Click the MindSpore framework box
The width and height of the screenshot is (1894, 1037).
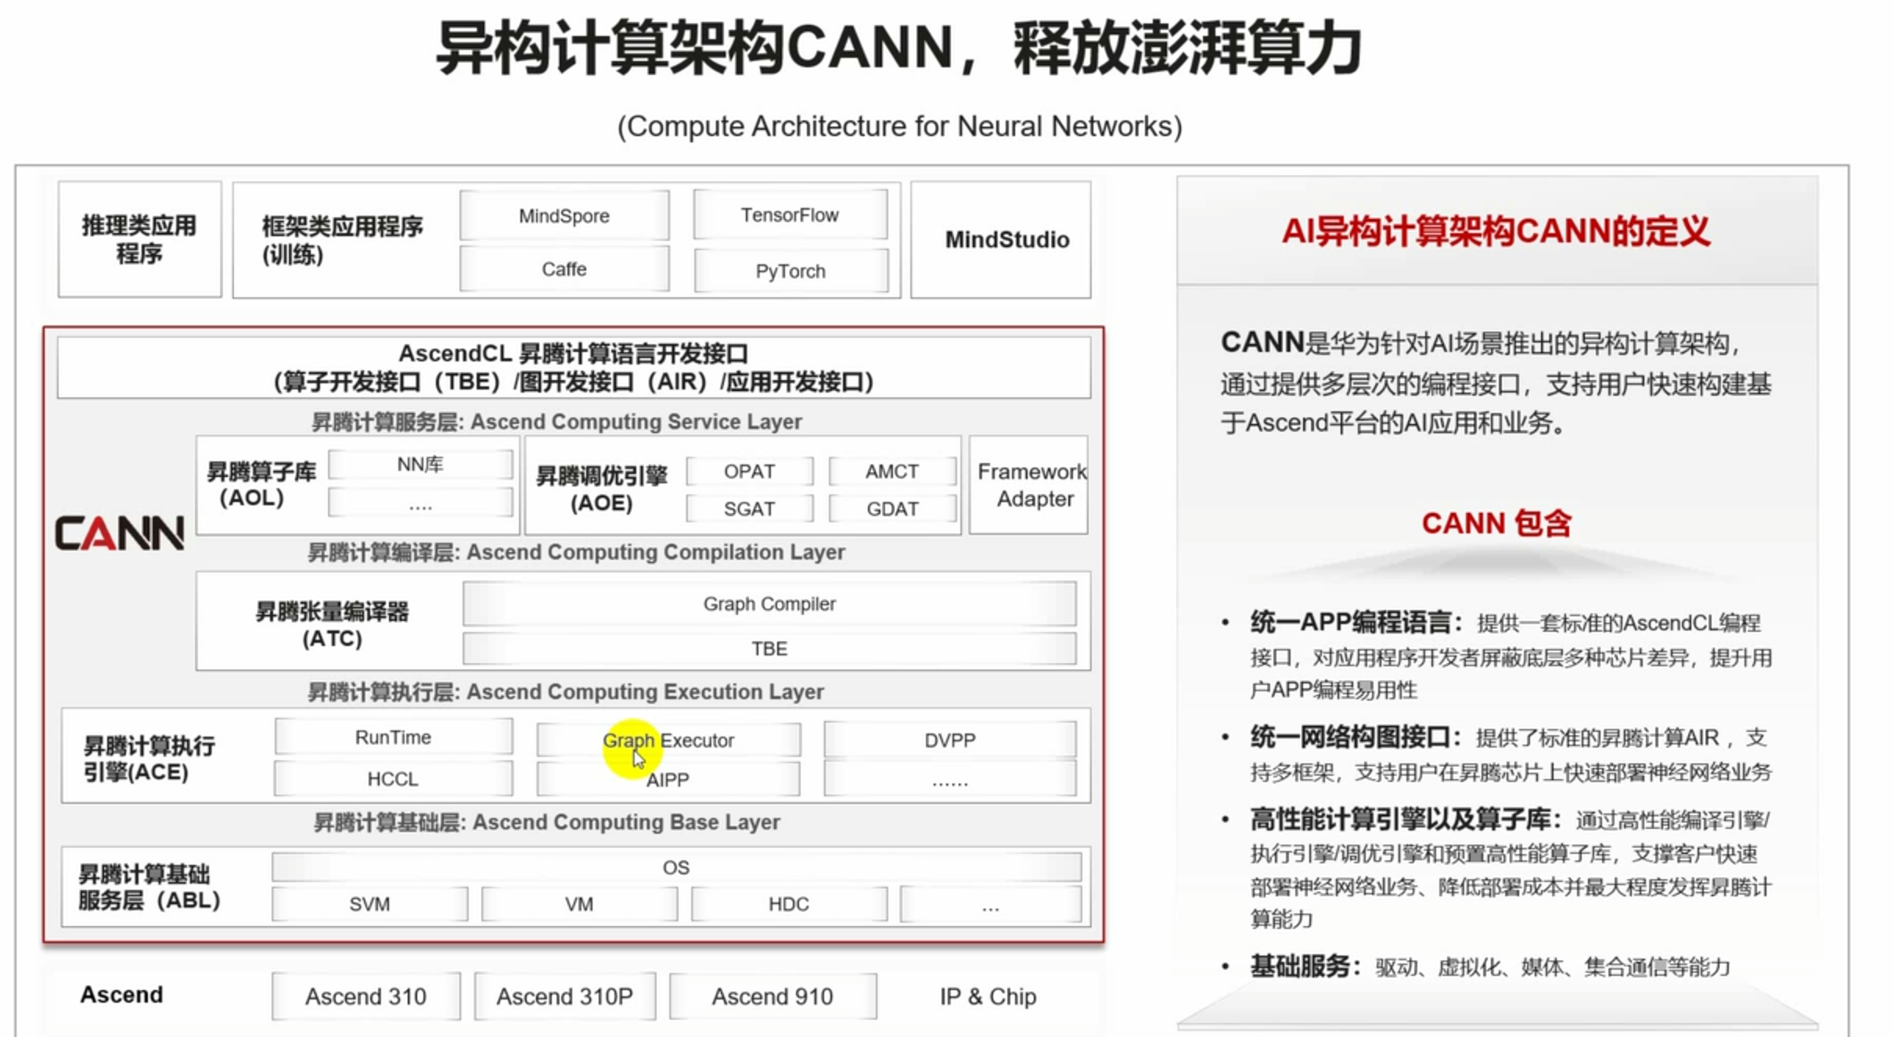pyautogui.click(x=564, y=216)
